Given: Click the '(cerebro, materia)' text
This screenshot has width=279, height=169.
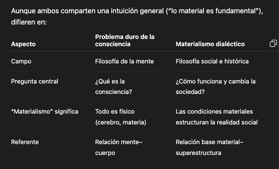Looking at the screenshot, I should 121,122.
